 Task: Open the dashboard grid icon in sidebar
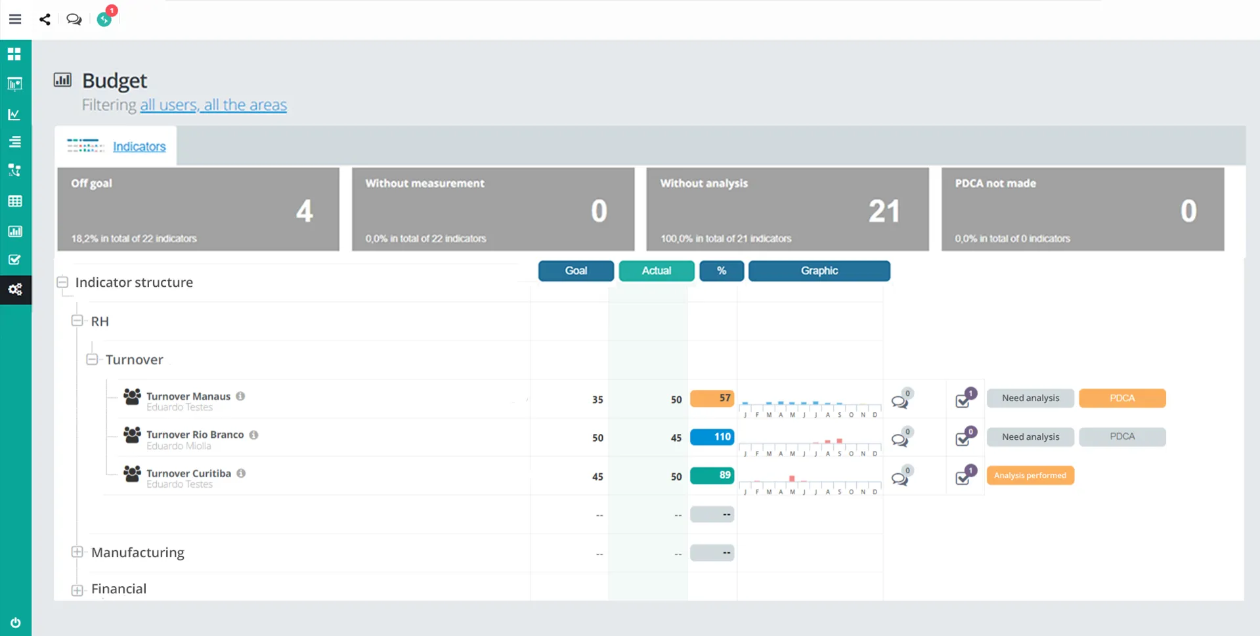tap(14, 54)
